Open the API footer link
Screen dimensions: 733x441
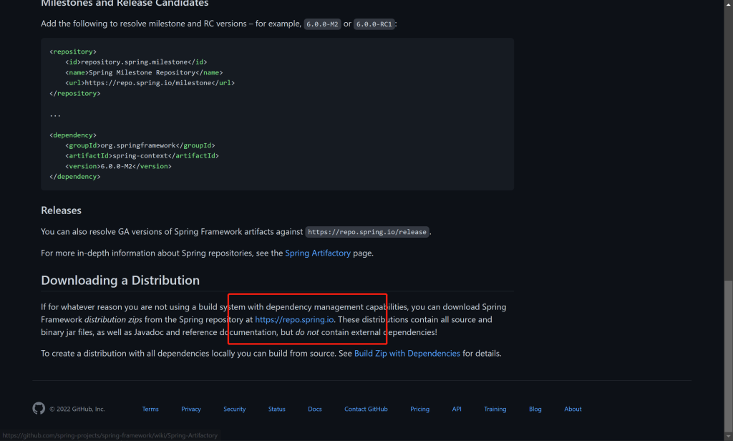pos(457,409)
